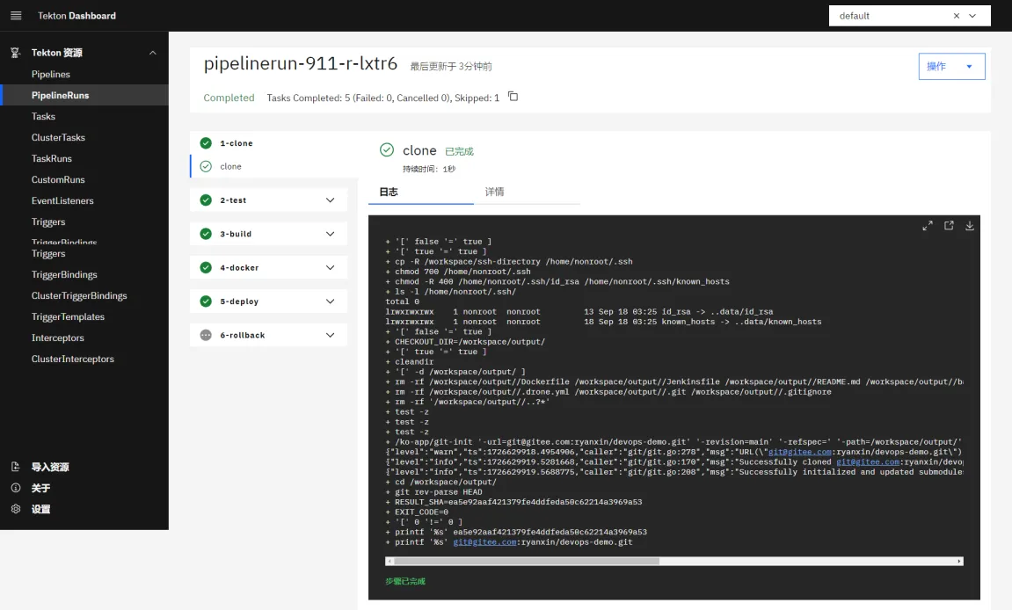The image size is (1012, 610).
Task: Click the skipped icon of 6-rollback
Action: [206, 335]
